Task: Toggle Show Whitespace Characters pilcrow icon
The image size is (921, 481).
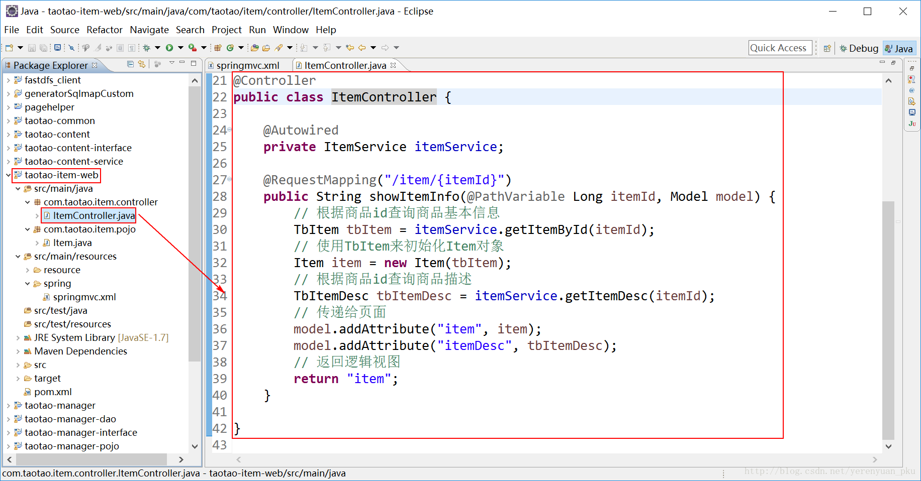Action: coord(132,48)
